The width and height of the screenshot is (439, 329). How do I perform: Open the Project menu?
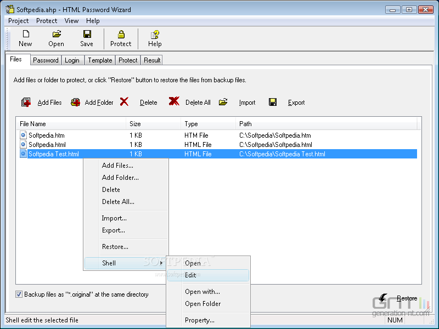tap(19, 21)
